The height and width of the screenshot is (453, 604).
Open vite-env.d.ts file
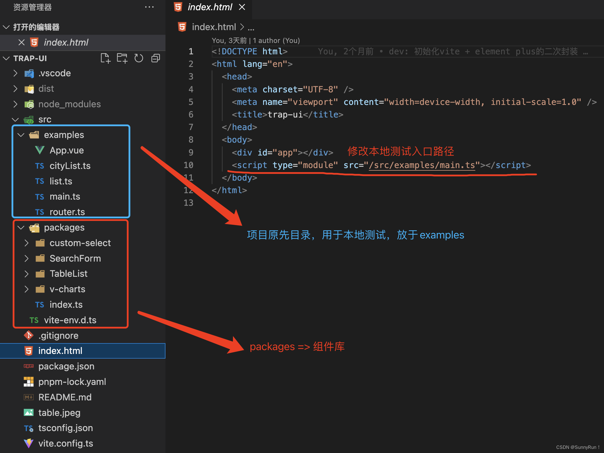coord(70,320)
